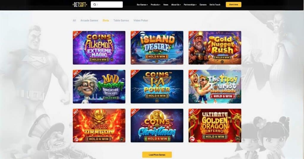
Task: Open Mad Scientist Breaking Beakers game
Action: click(x=99, y=87)
